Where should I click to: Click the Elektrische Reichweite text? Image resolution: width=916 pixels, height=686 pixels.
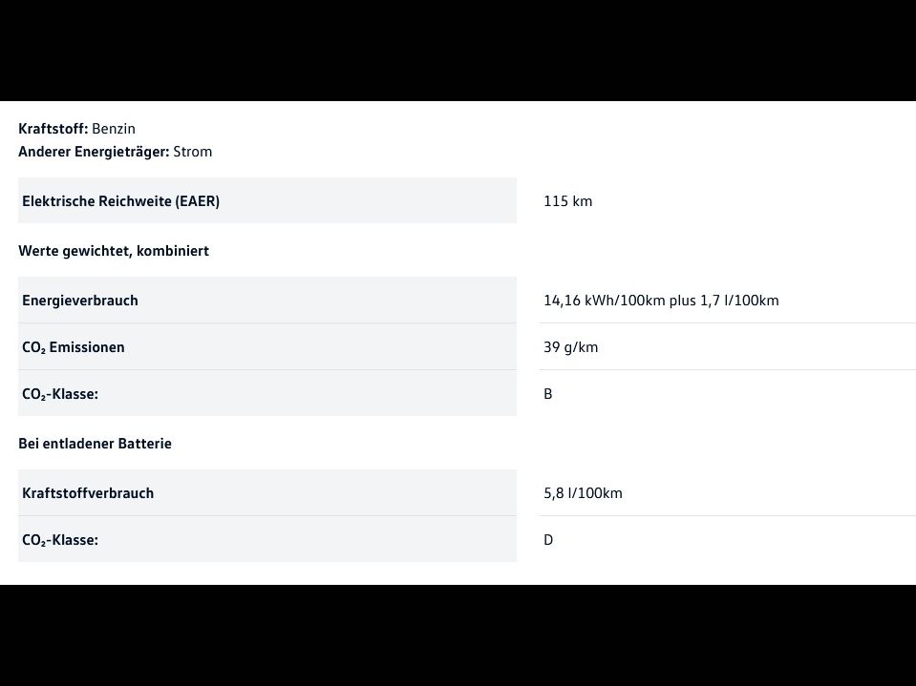point(96,201)
